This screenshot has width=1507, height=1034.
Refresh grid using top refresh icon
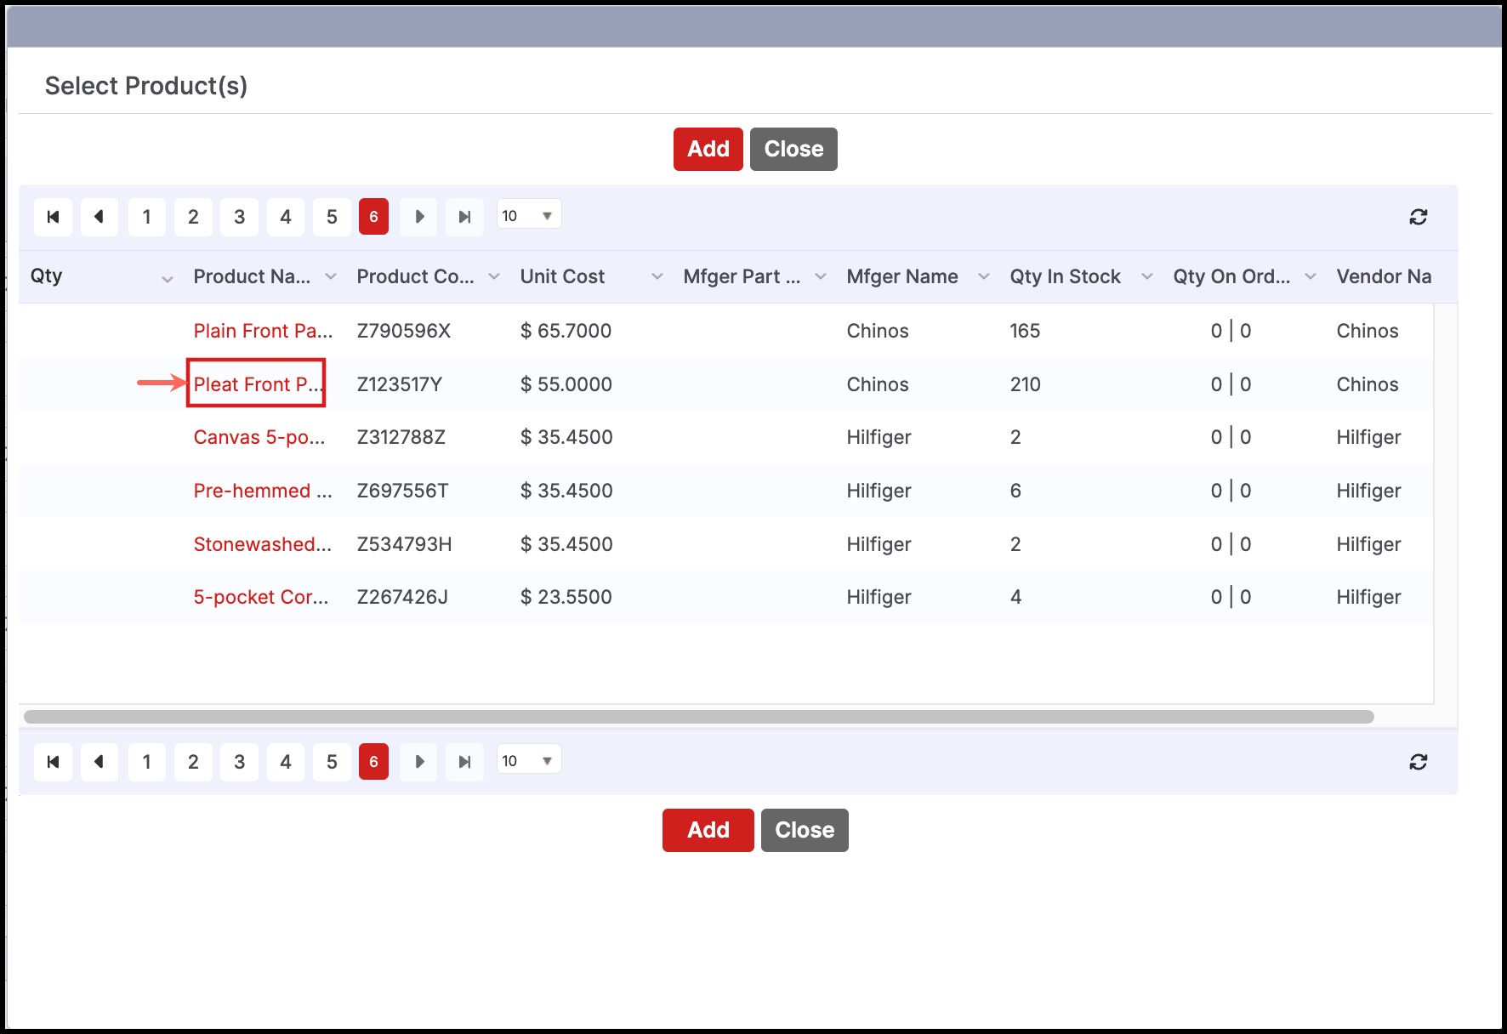(1418, 217)
